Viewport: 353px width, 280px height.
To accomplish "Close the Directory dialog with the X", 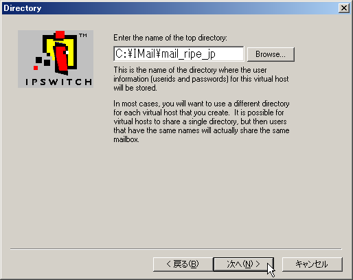I will pos(344,8).
